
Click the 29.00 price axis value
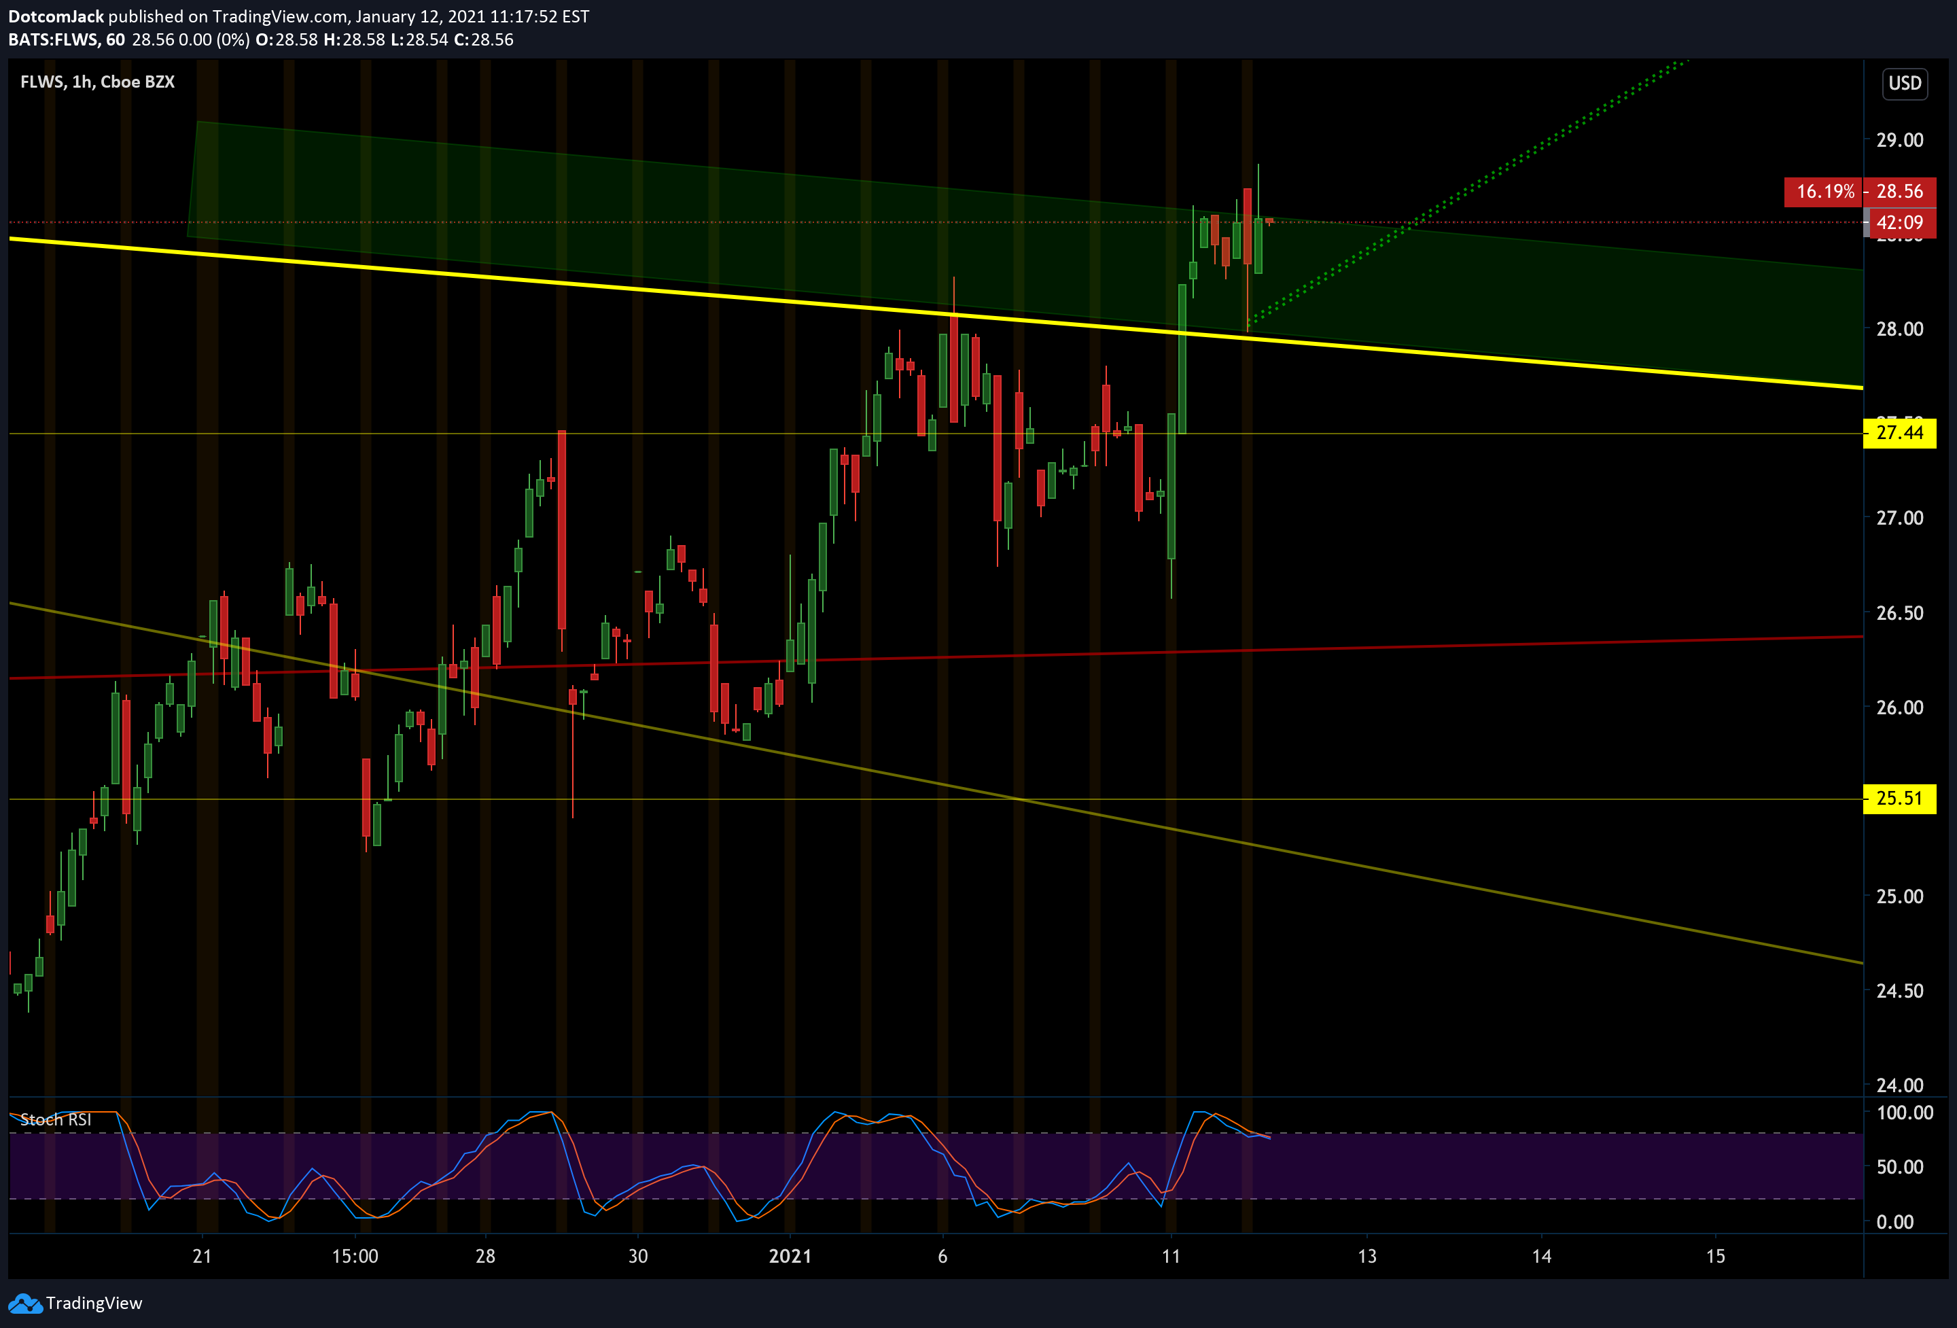[1900, 140]
